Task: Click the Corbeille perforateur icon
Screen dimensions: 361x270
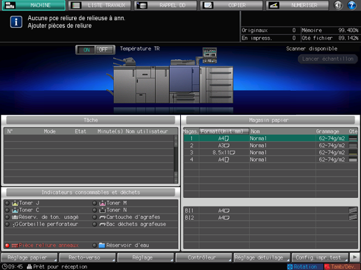Action: pyautogui.click(x=15, y=225)
